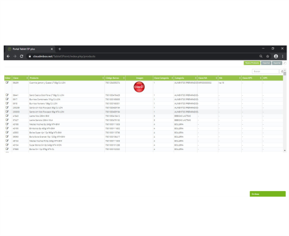
Task: Sort table by Clave Categoría column
Action: (x=163, y=78)
